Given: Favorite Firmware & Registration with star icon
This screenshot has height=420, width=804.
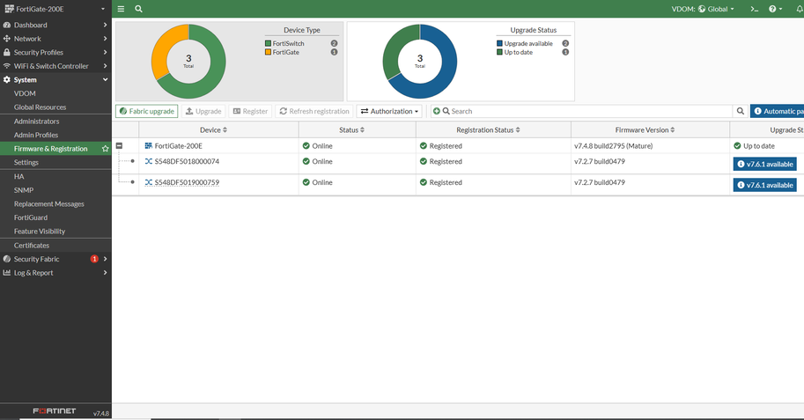Looking at the screenshot, I should pos(105,149).
